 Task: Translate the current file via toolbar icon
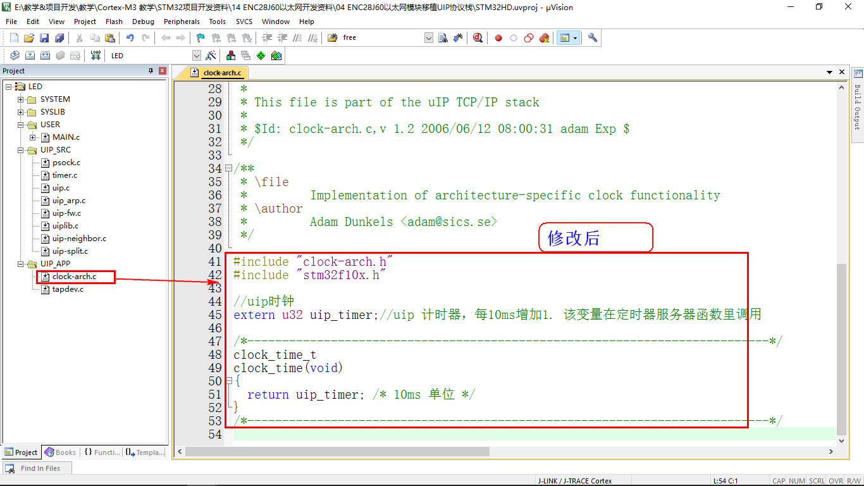[15, 56]
